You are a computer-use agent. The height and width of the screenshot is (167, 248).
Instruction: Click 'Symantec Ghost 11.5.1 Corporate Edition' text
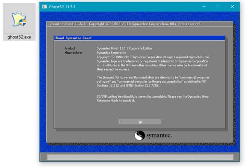click(124, 48)
